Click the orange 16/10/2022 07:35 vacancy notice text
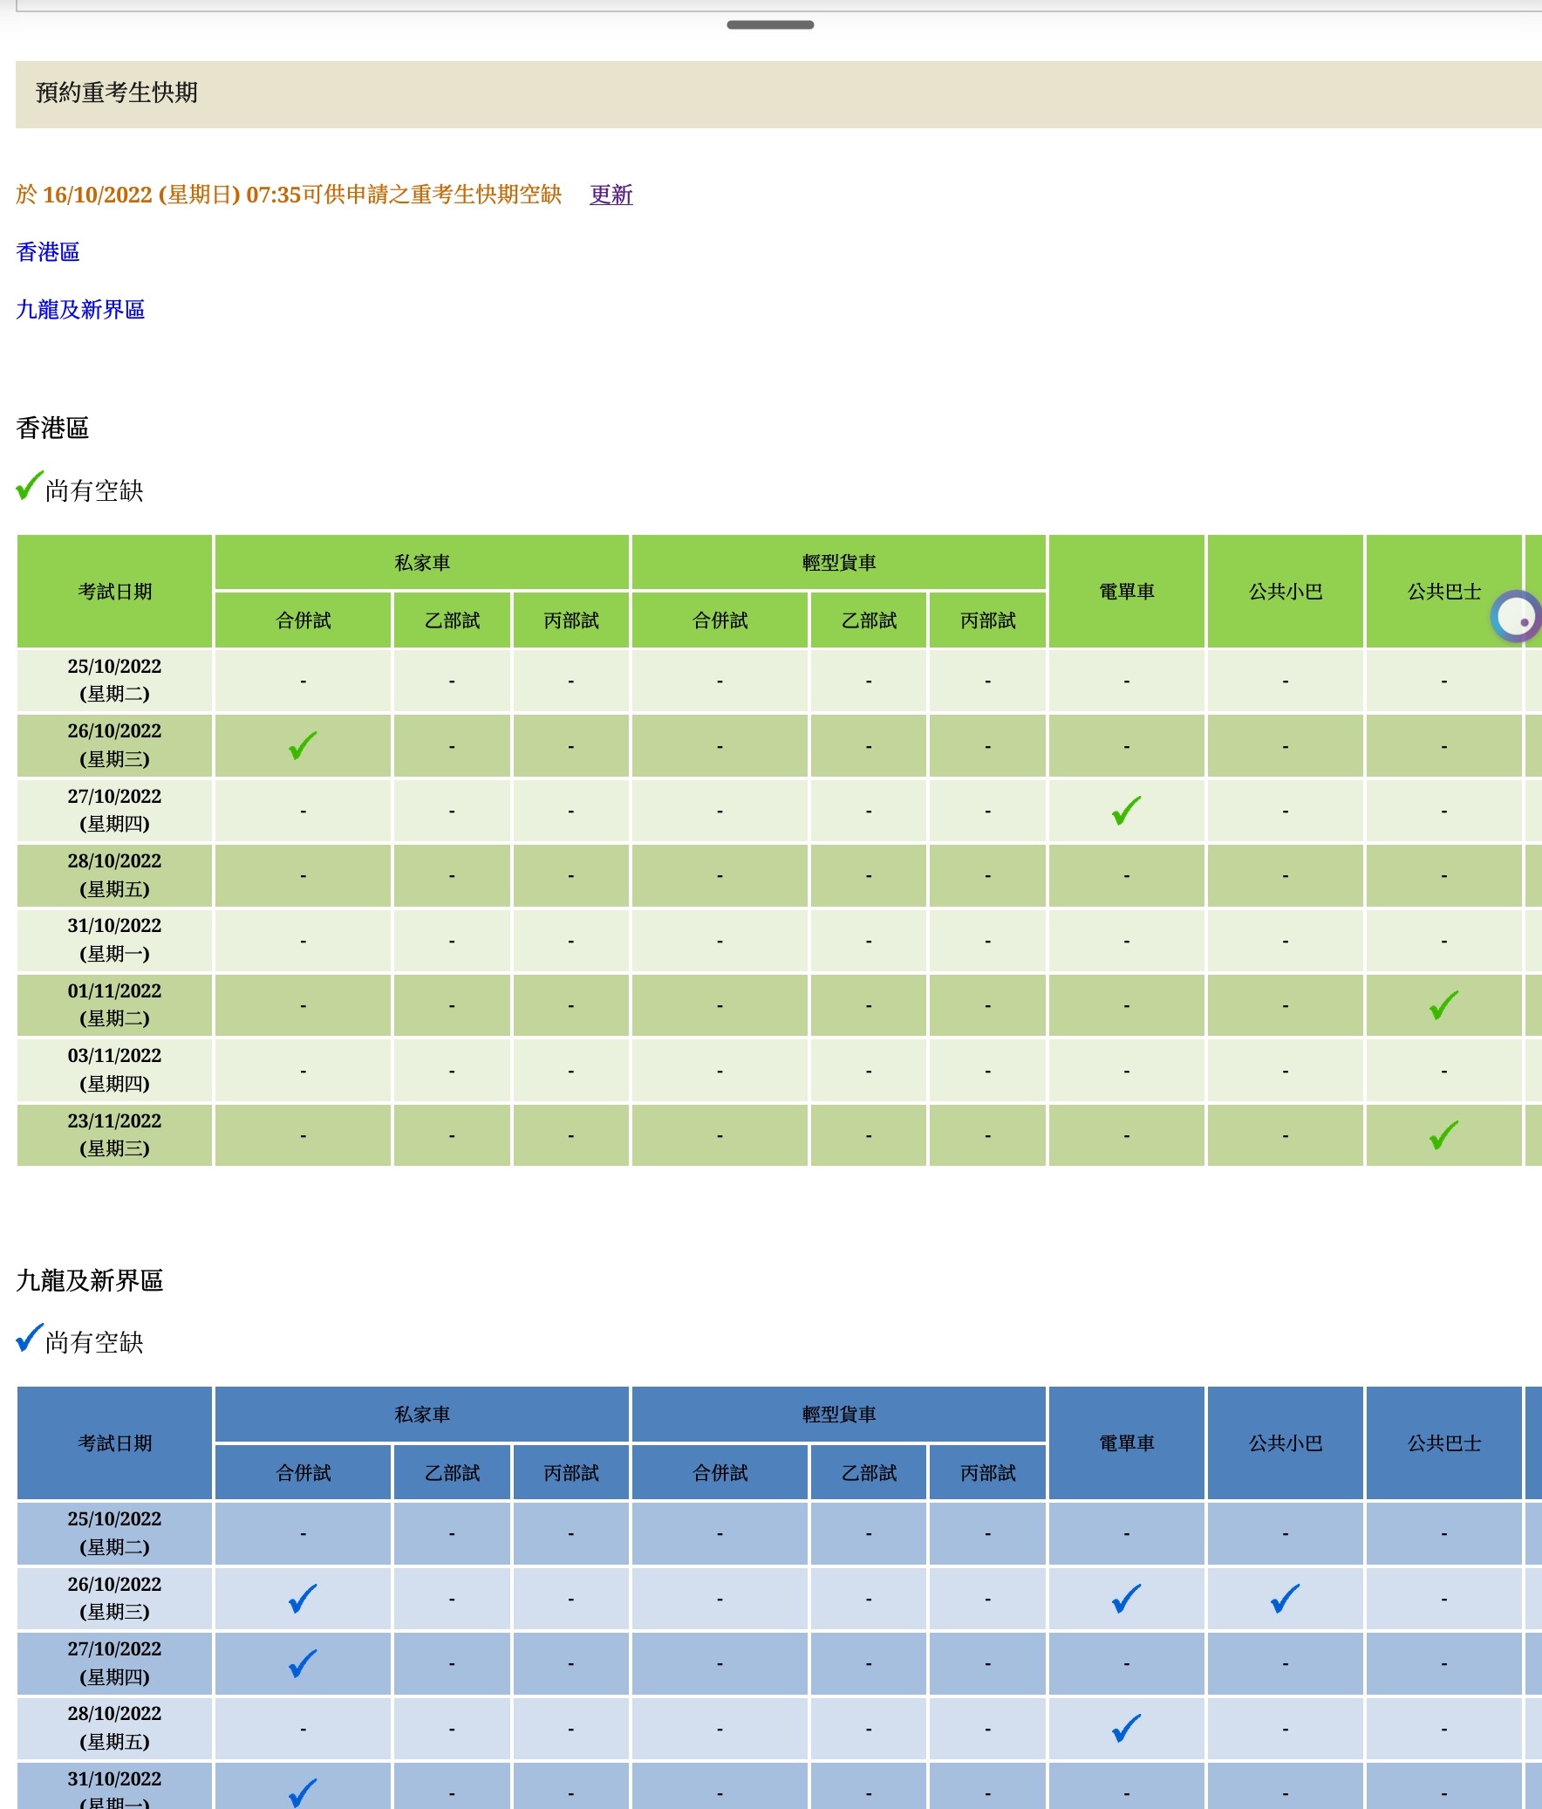The image size is (1542, 1809). pyautogui.click(x=289, y=194)
